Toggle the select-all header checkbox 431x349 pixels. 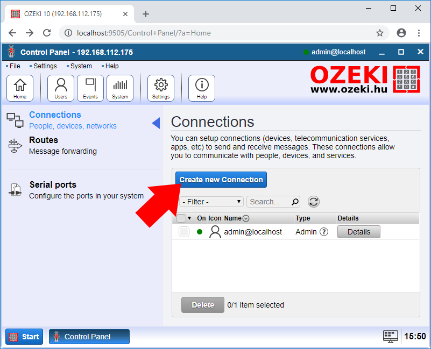click(x=181, y=218)
